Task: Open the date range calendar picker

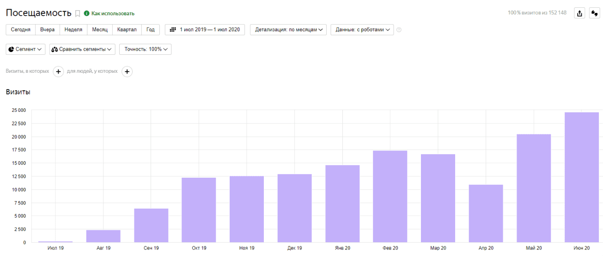Action: 205,29
